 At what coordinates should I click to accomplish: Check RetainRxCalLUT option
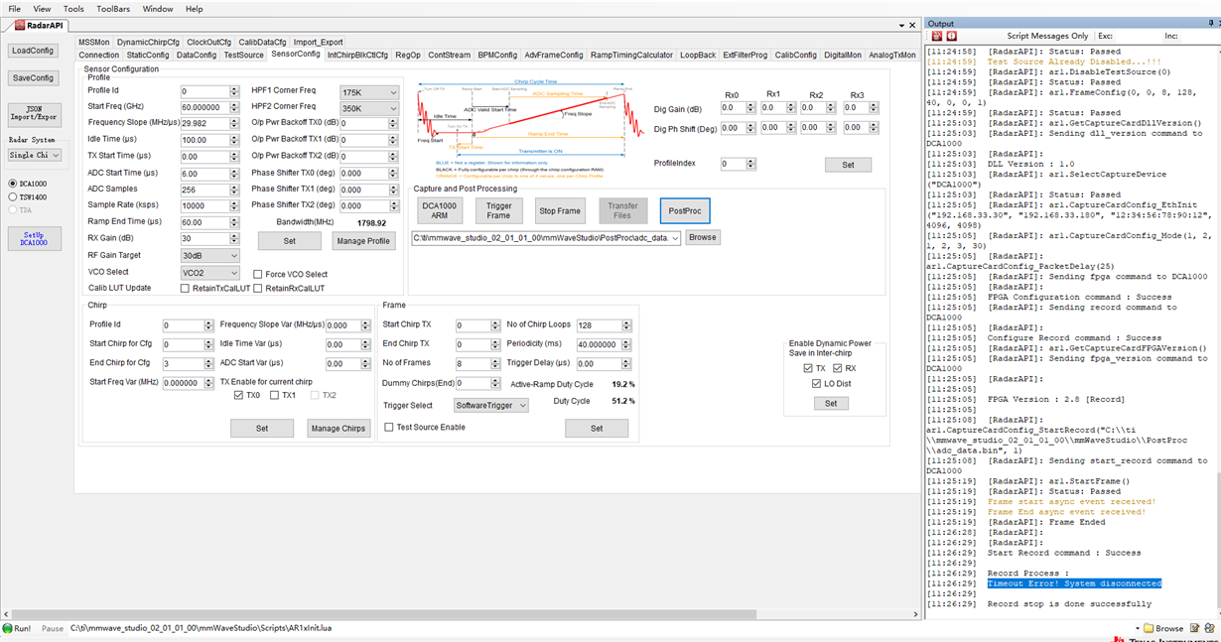point(258,288)
